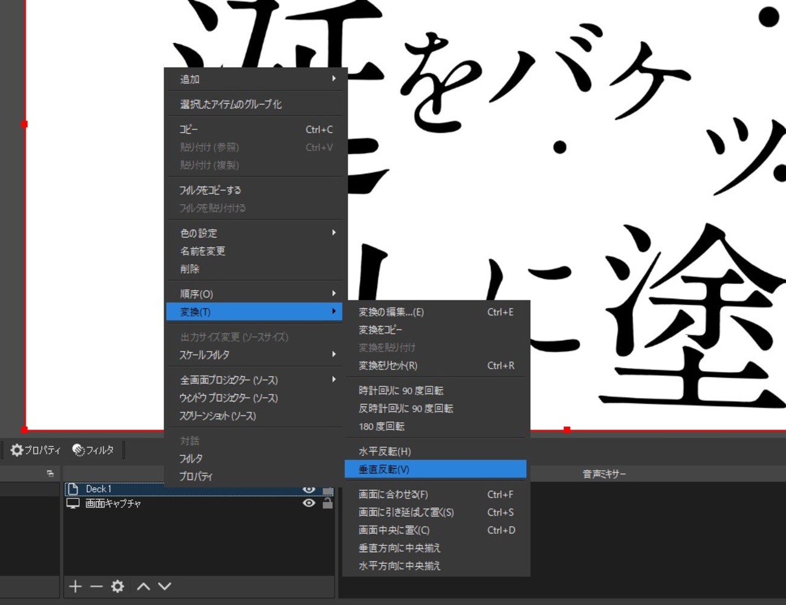The height and width of the screenshot is (605, 786).
Task: Open source settings via the gear icon
Action: coord(118,586)
